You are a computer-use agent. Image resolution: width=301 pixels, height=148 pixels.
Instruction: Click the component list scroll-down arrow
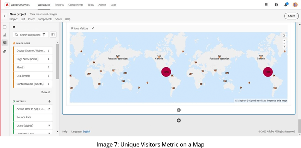click(x=58, y=132)
